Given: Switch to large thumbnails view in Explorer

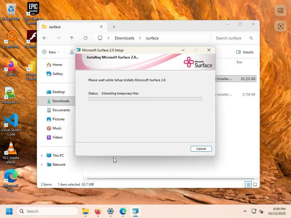Looking at the screenshot, I should 255,185.
